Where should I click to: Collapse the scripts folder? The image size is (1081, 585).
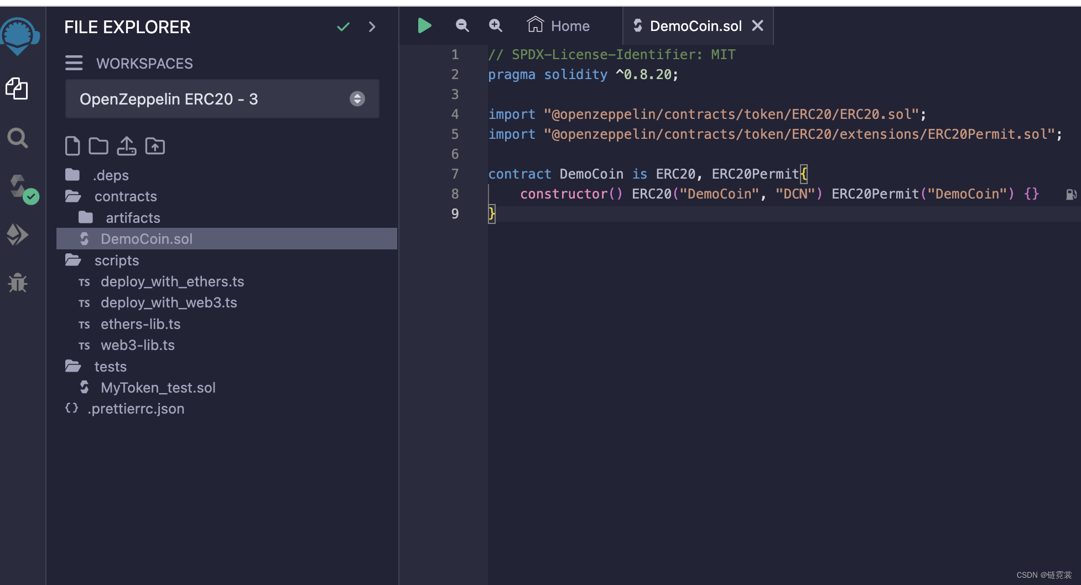[x=102, y=260]
